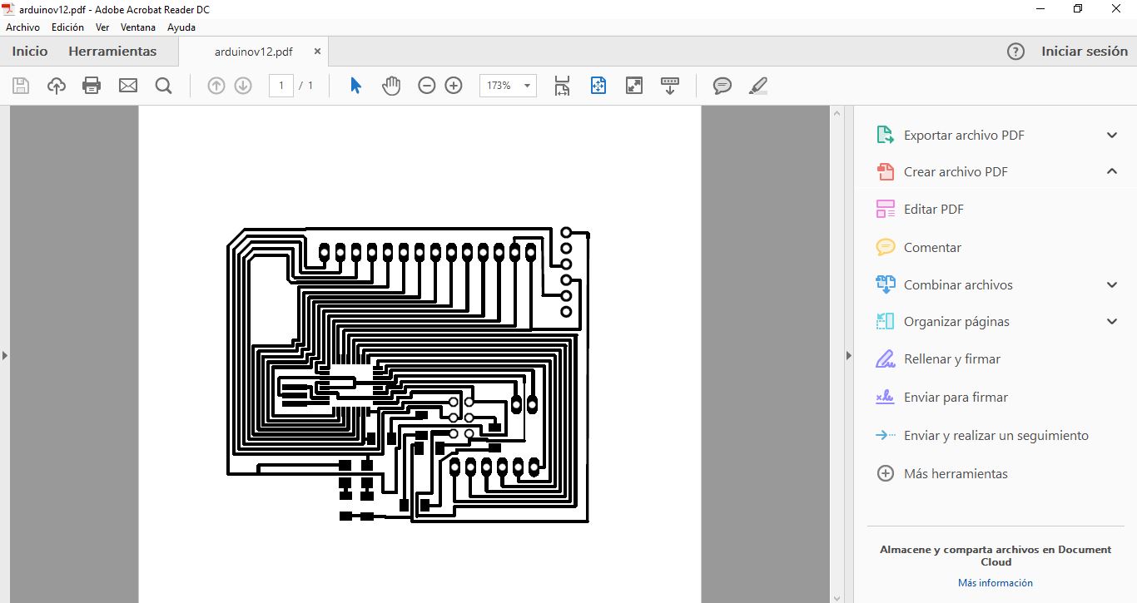Click the circuit board drawing on the page
The image size is (1137, 603).
[x=409, y=374]
